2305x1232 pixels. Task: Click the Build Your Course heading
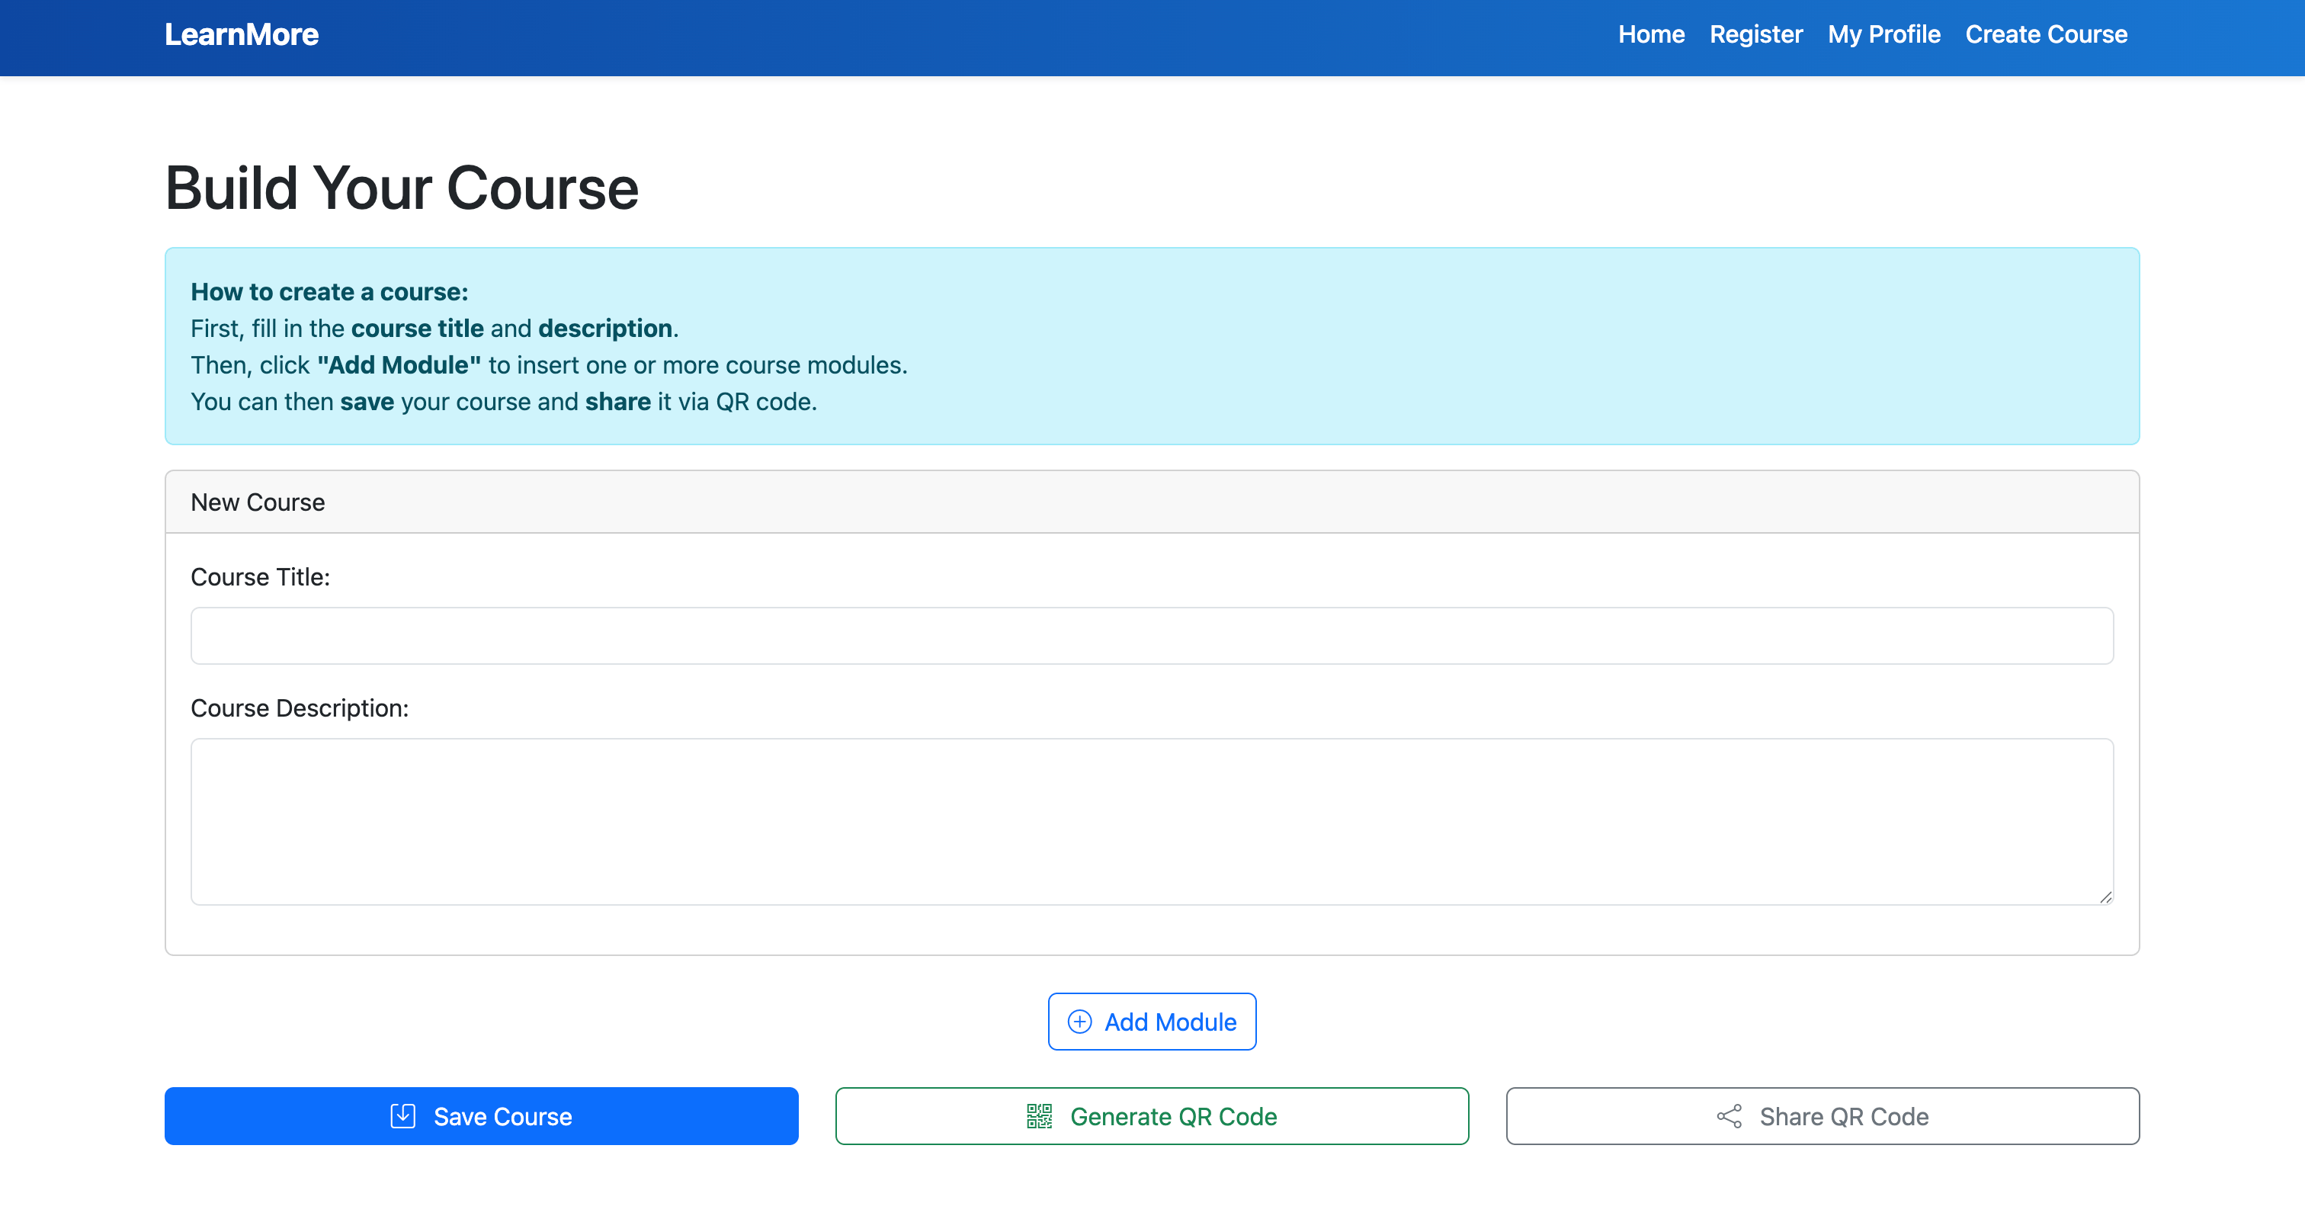402,189
